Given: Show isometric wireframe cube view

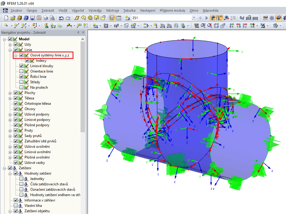Looking at the screenshot, I should 216,26.
